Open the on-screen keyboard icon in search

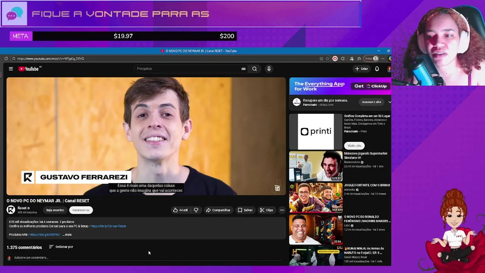[243, 69]
